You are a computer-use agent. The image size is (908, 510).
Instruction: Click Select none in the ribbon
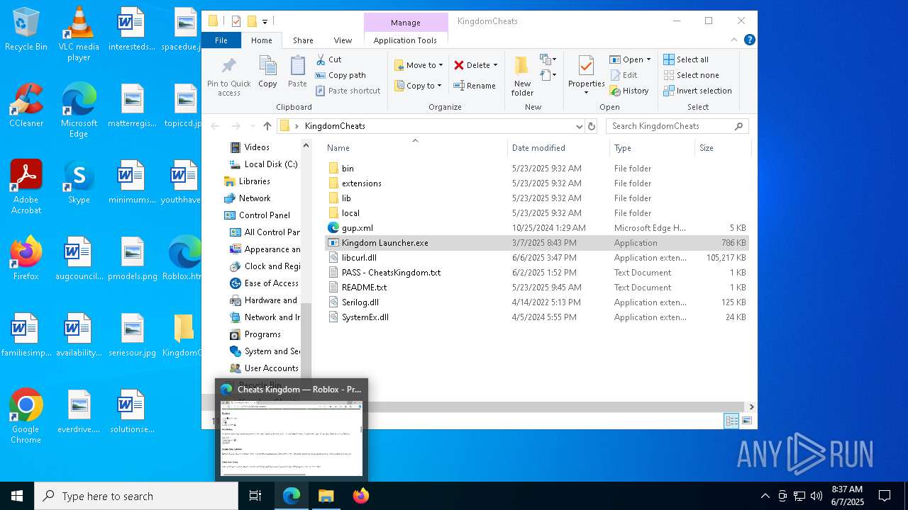(691, 75)
